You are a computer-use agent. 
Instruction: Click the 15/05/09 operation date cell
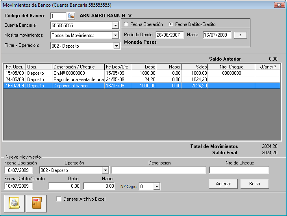pos(15,73)
